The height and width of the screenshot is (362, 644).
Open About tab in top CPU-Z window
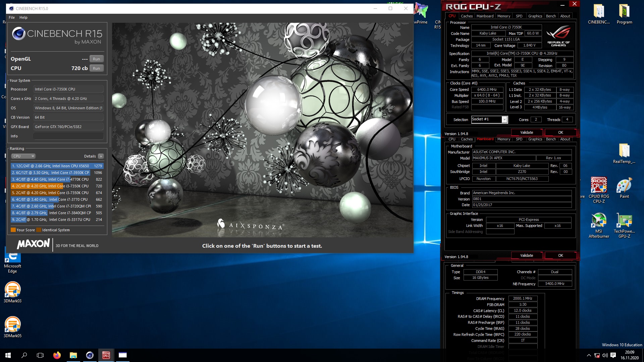565,16
